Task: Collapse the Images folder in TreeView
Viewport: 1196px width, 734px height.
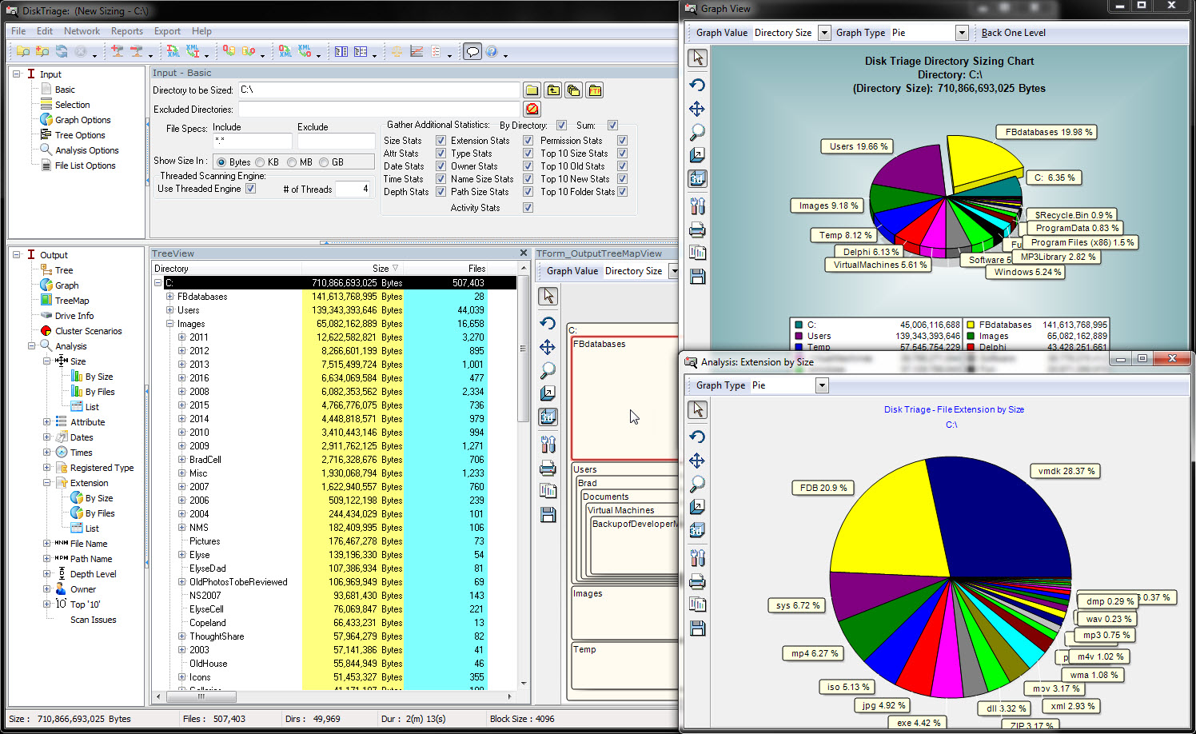Action: 169,324
